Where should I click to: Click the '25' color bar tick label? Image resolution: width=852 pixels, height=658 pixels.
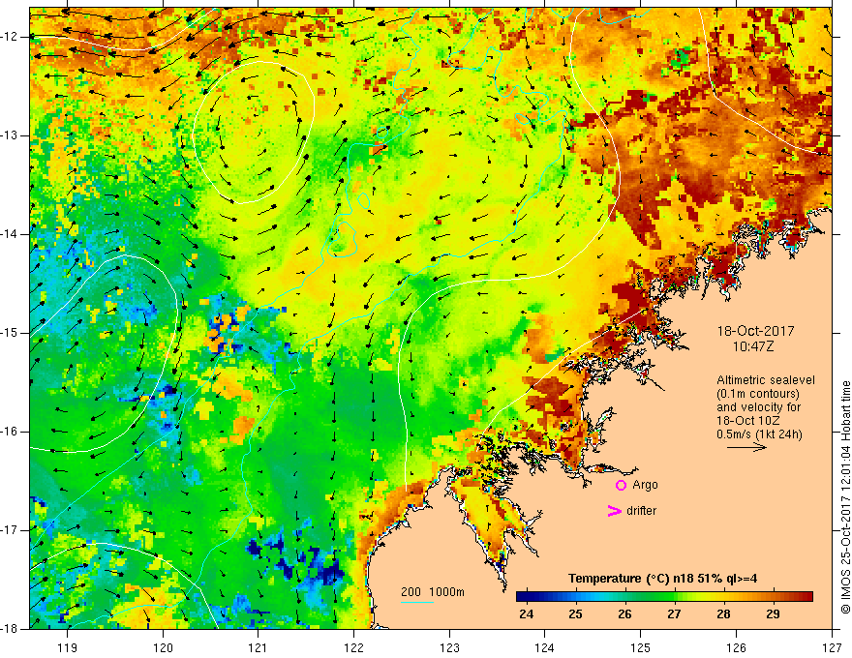(575, 614)
